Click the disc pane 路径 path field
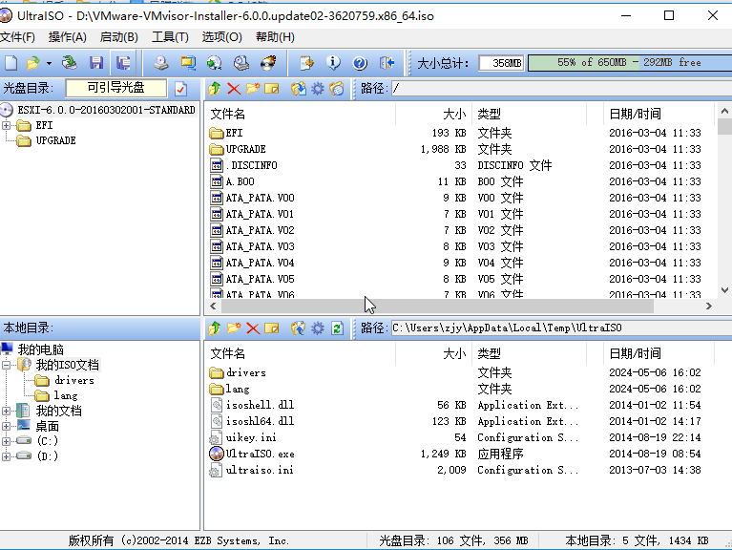Viewport: 732px width, 550px height. pyautogui.click(x=561, y=88)
